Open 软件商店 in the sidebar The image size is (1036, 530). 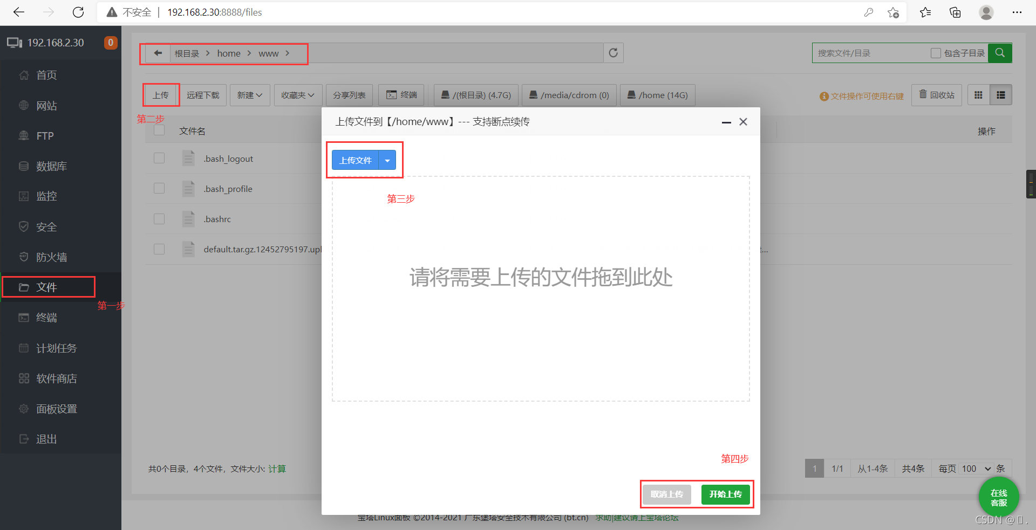point(60,378)
